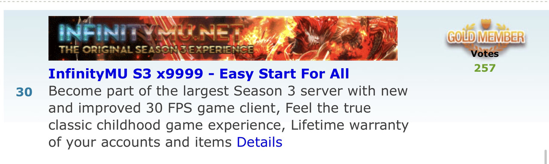Click description line starting 'Become part'
549x164 pixels.
(228, 91)
